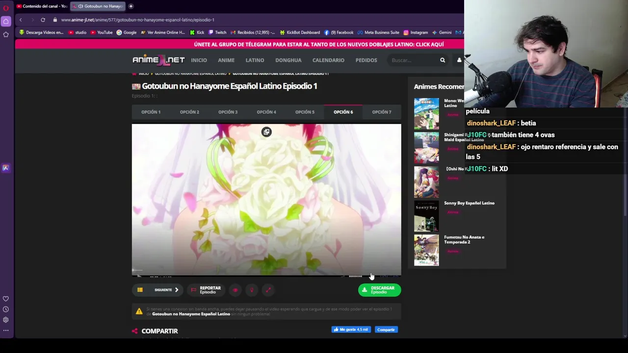The image size is (628, 353).
Task: Select Opción 4 server tab
Action: click(266, 112)
